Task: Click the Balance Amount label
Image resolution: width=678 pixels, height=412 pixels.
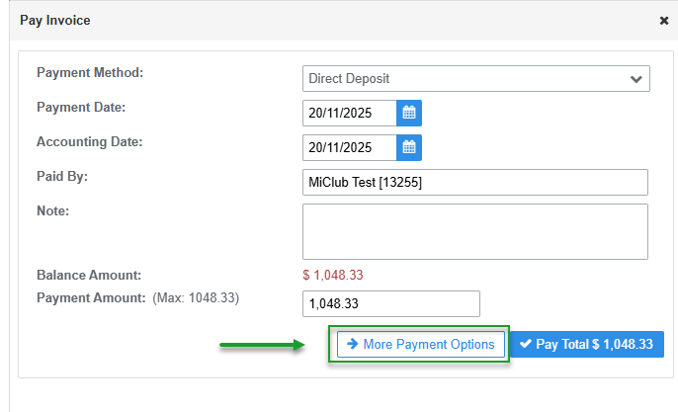Action: pyautogui.click(x=89, y=275)
